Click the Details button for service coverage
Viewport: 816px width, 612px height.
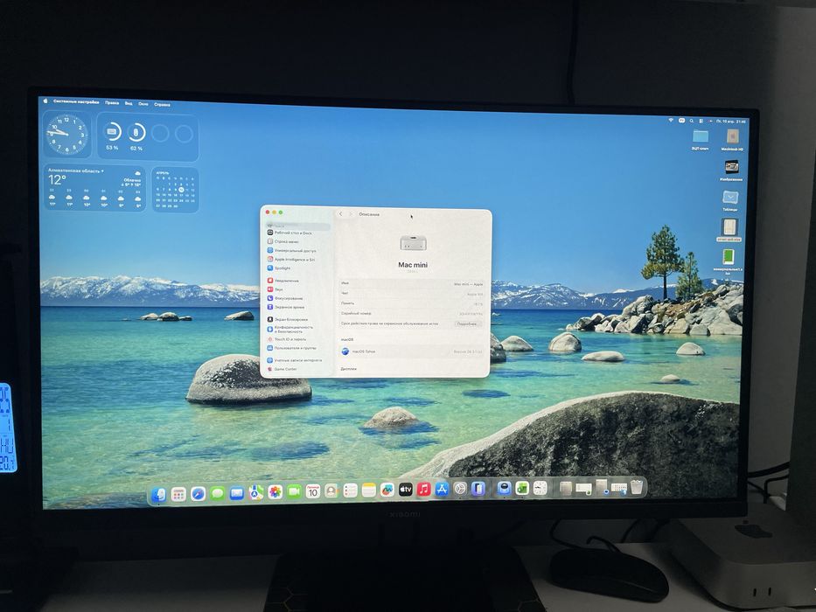click(x=467, y=323)
